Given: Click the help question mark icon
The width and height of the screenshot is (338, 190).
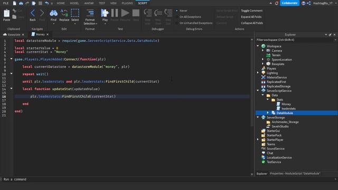Looking at the screenshot, I should tap(304, 3).
